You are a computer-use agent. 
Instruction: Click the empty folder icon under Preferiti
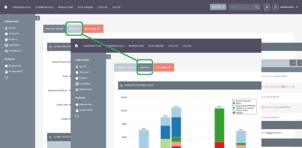click(6, 78)
